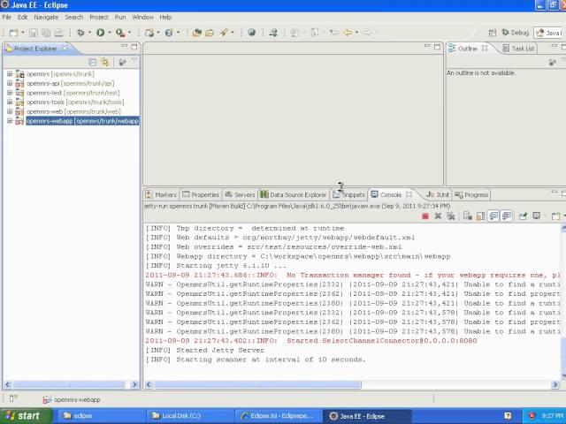The height and width of the screenshot is (424, 566).
Task: Toggle Show Console on standard output change
Action: 493,216
